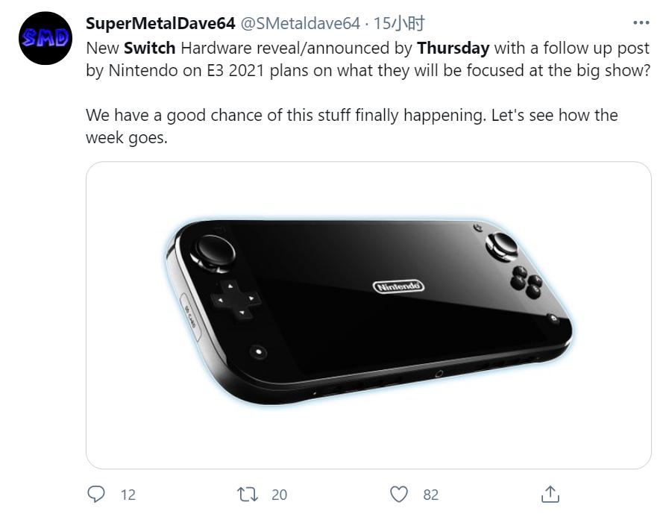The width and height of the screenshot is (669, 517).
Task: Click the four face buttons on the console
Action: 525,280
